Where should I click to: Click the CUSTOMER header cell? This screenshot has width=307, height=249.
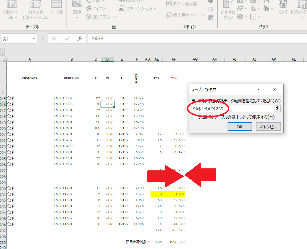(30, 78)
